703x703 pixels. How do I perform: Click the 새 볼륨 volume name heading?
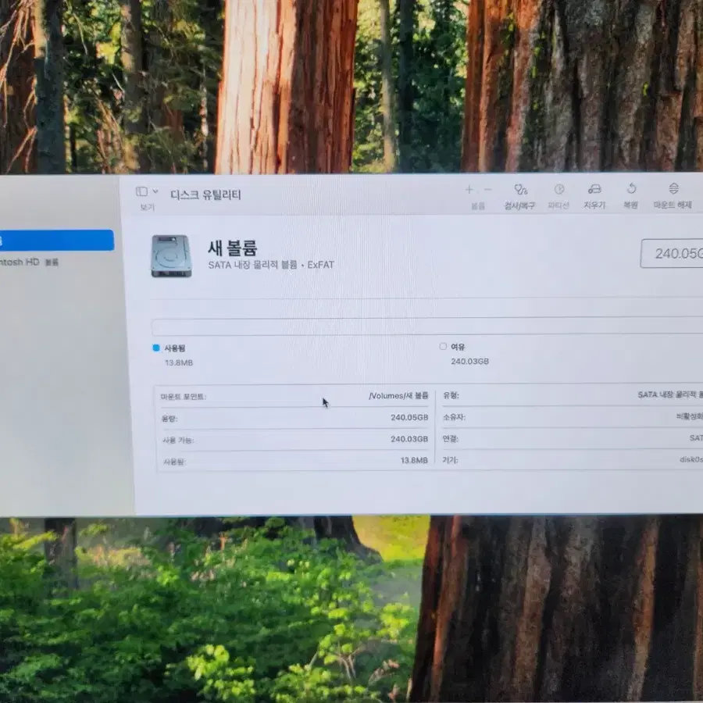[232, 248]
